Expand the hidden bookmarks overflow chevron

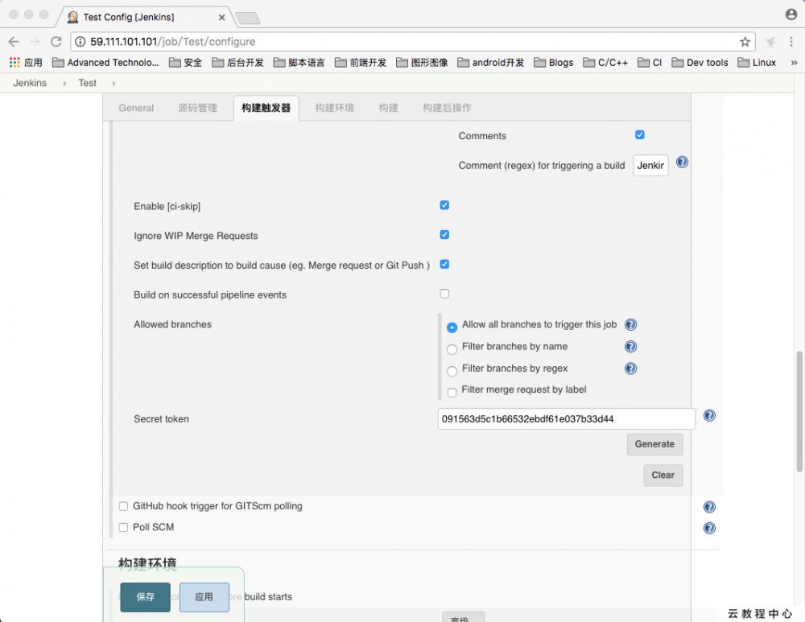792,62
